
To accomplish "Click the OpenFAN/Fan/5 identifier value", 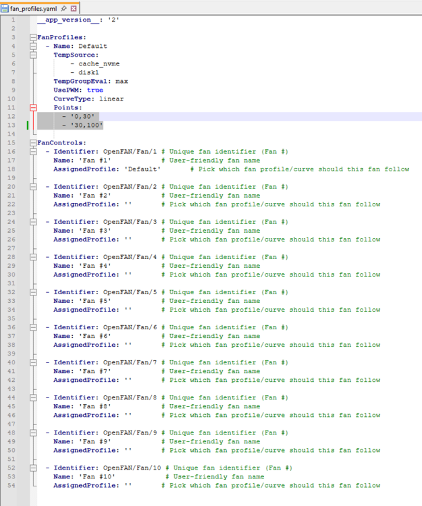I will pos(130,292).
